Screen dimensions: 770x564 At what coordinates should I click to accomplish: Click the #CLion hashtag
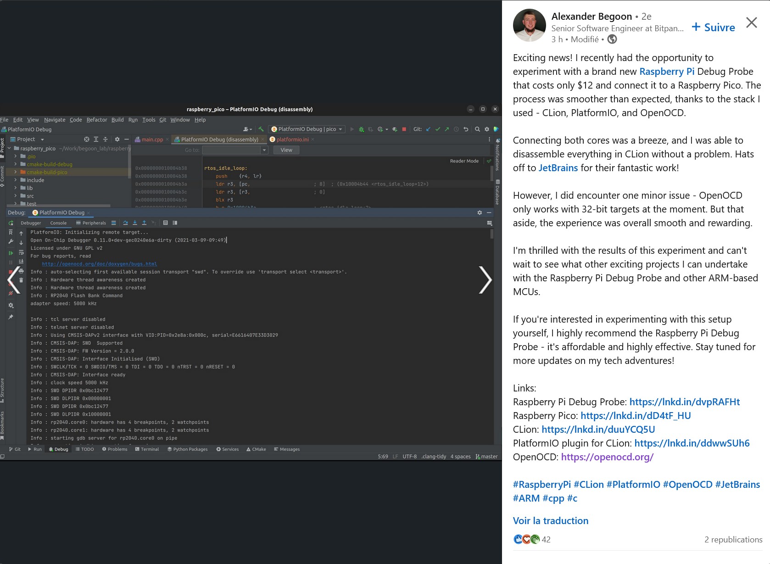click(589, 485)
